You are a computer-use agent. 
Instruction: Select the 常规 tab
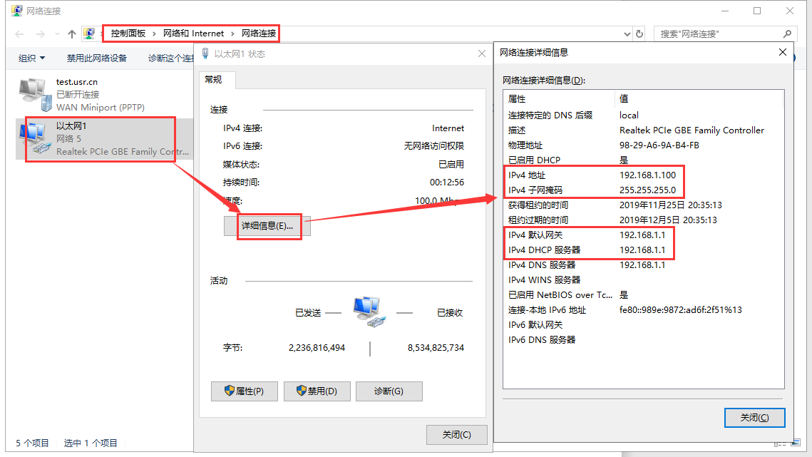coord(213,80)
